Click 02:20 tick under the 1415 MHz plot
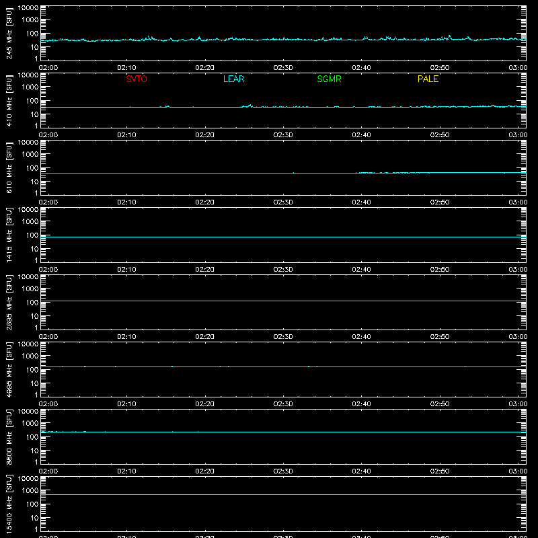Screen dimensions: 538x538 [x=205, y=270]
